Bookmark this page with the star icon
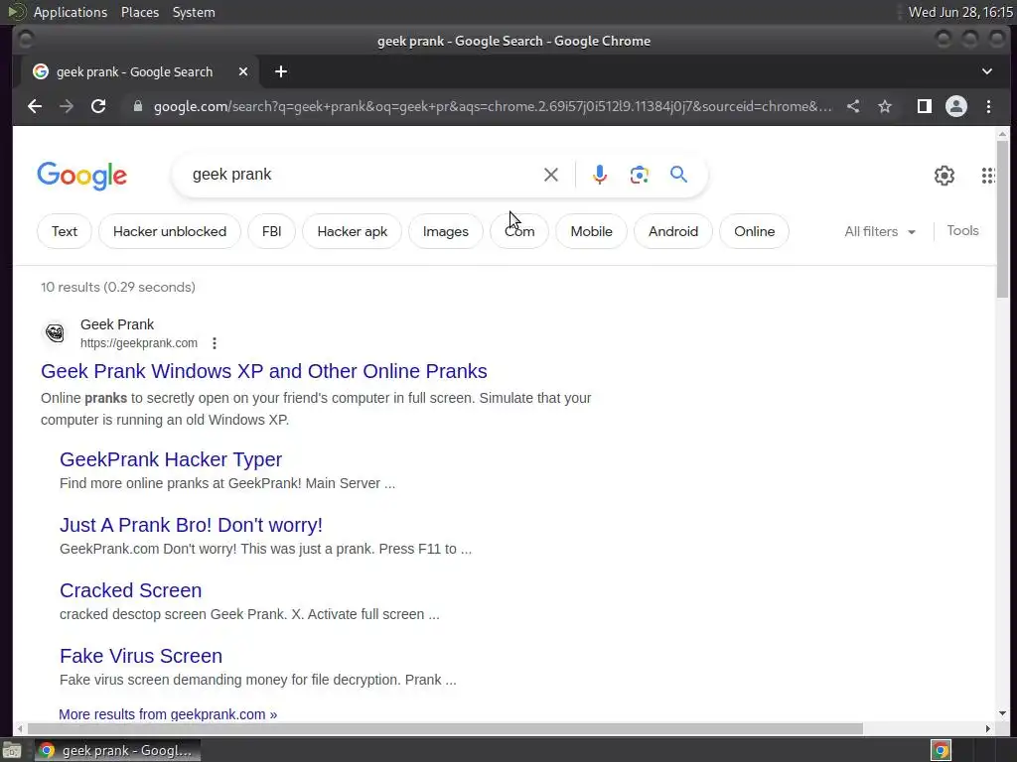 point(885,106)
